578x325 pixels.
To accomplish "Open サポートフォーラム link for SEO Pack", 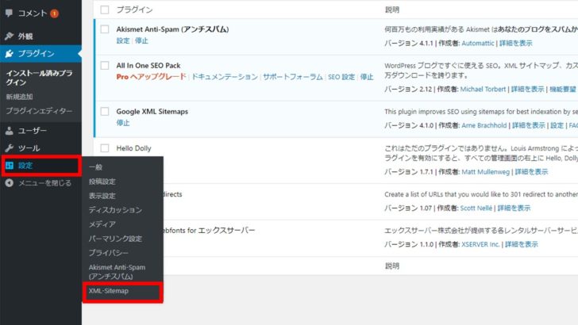I will click(x=293, y=77).
